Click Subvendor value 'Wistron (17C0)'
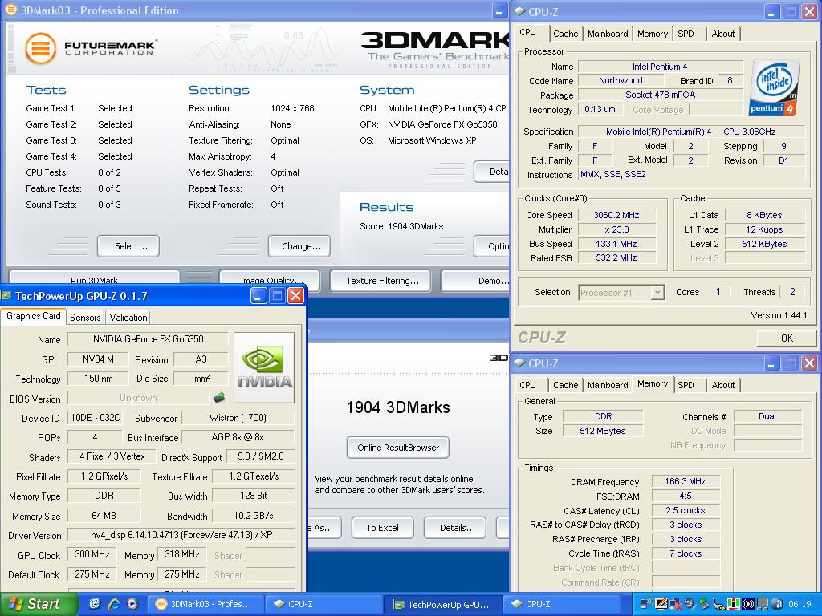 click(x=238, y=417)
